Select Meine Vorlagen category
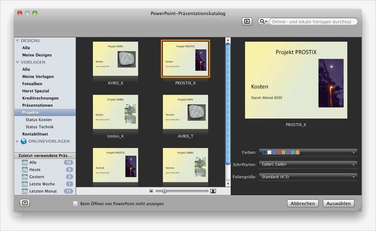 [x=38, y=77]
